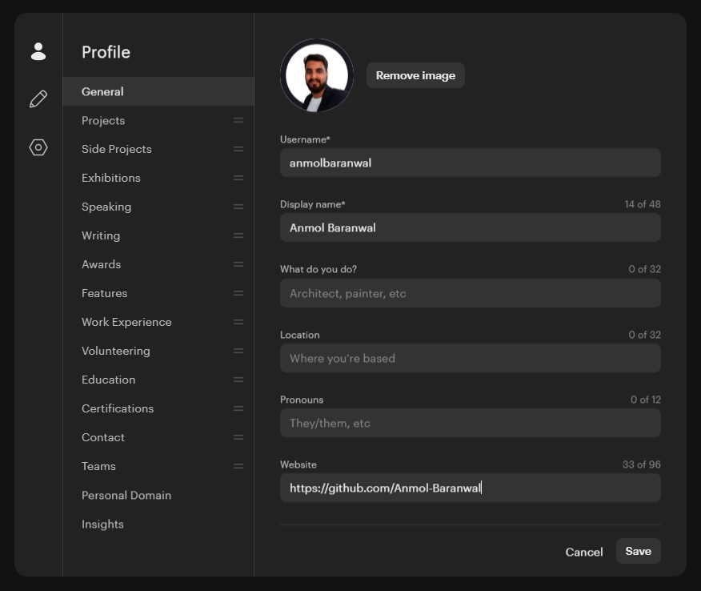Open the Education section
Screen dimensions: 701x591
[158, 380]
